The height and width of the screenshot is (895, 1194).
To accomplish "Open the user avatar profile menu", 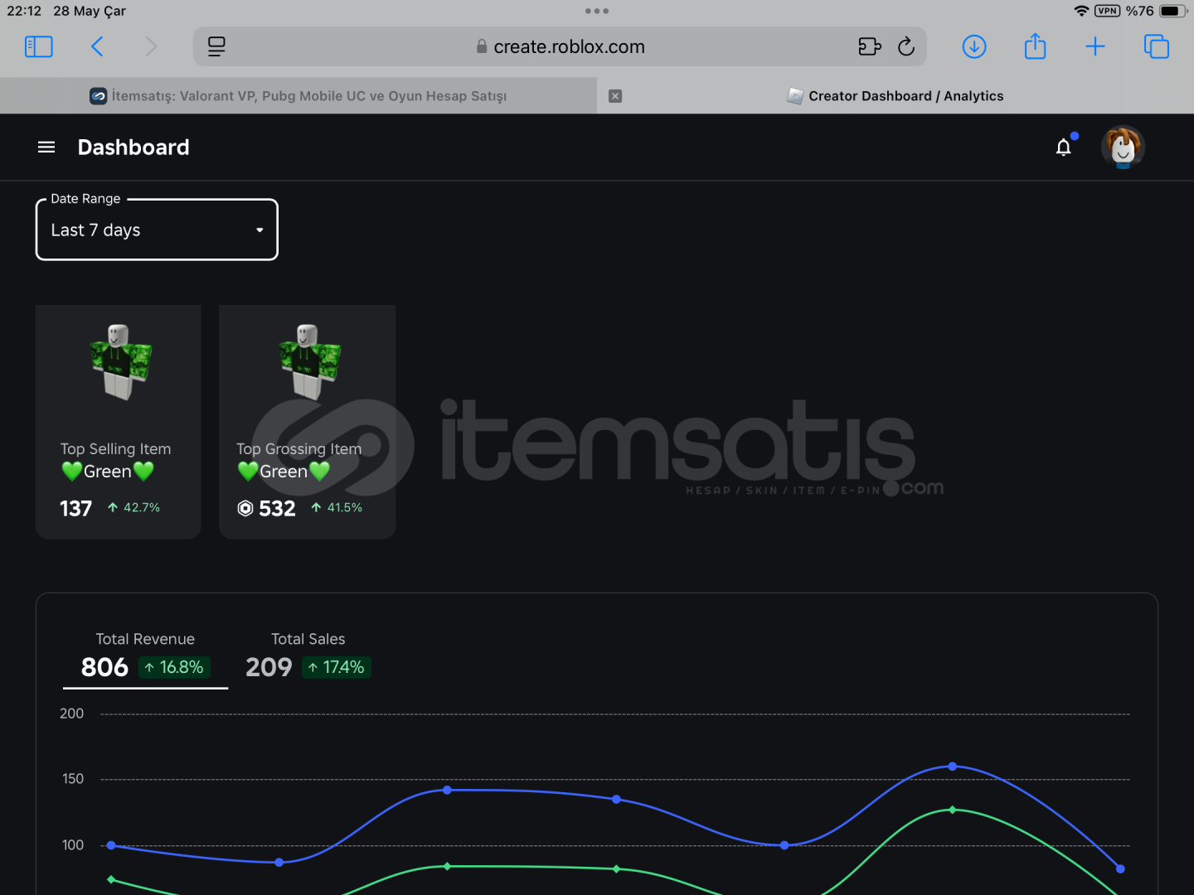I will coord(1123,148).
